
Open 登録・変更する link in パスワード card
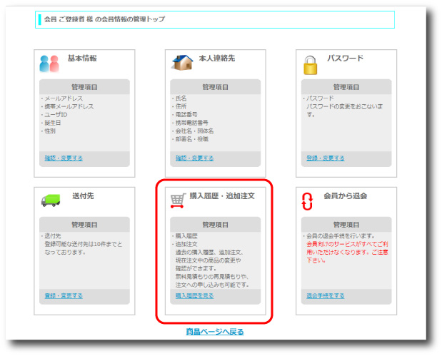pyautogui.click(x=325, y=158)
